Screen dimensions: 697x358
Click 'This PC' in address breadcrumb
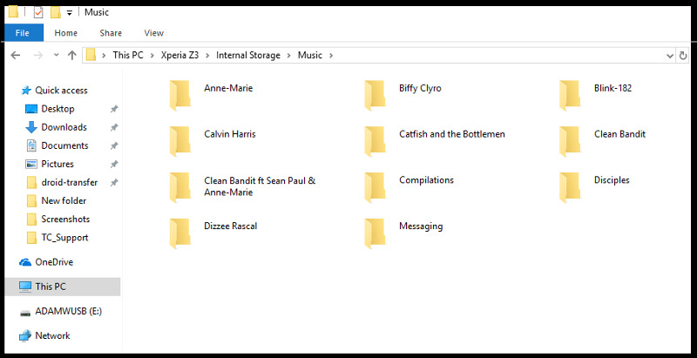pyautogui.click(x=128, y=56)
